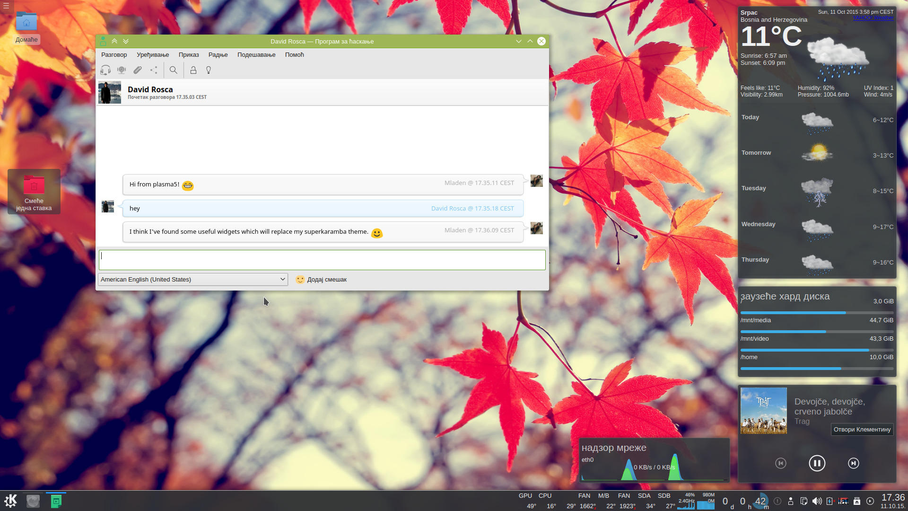Viewport: 908px width, 511px height.
Task: Click the user contact tray icon
Action: coord(791,501)
